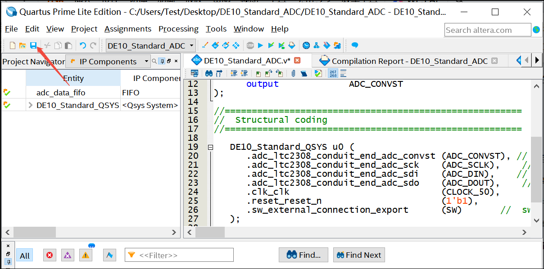Open the File menu

(x=11, y=29)
